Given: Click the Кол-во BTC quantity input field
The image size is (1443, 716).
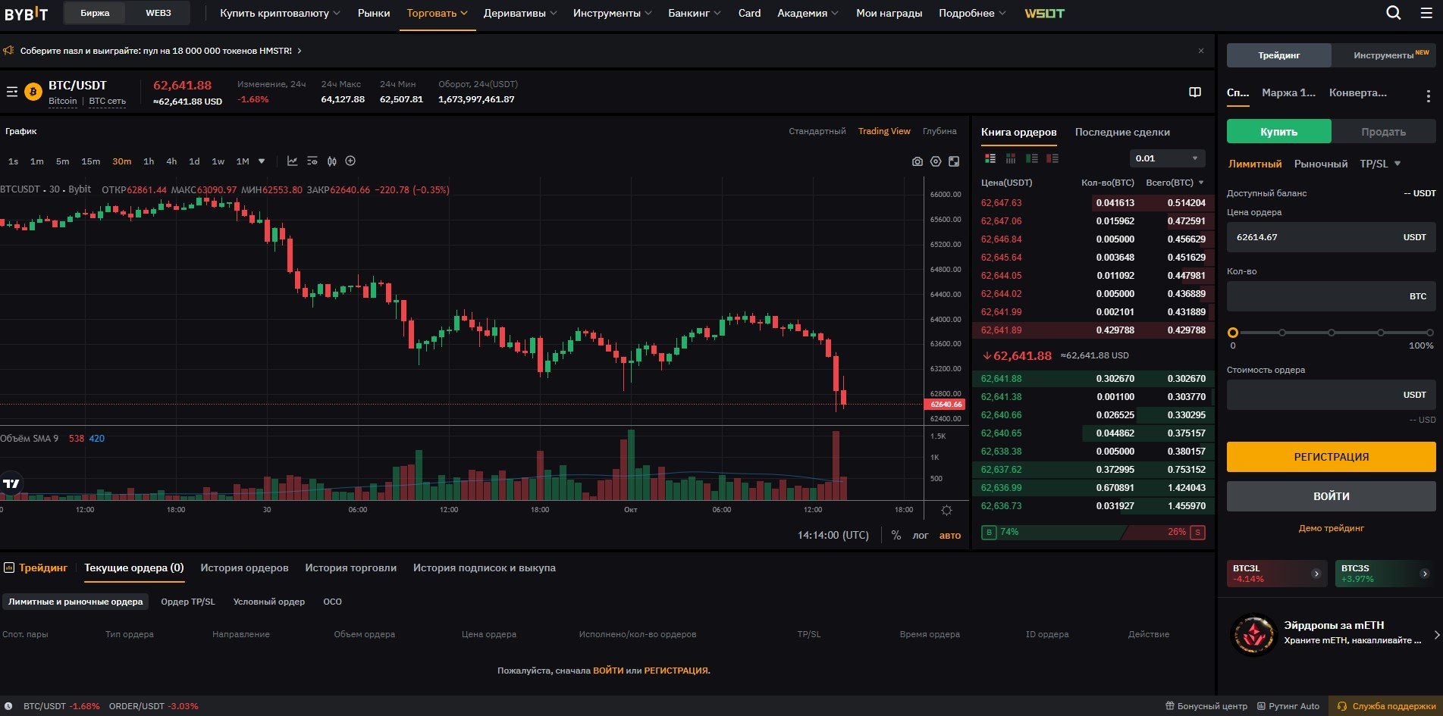Looking at the screenshot, I should coord(1332,296).
